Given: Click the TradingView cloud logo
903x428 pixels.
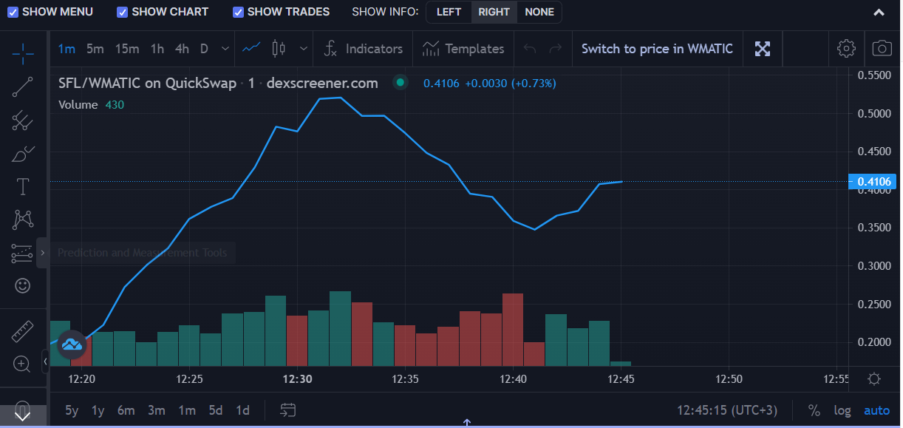Looking at the screenshot, I should (x=72, y=344).
